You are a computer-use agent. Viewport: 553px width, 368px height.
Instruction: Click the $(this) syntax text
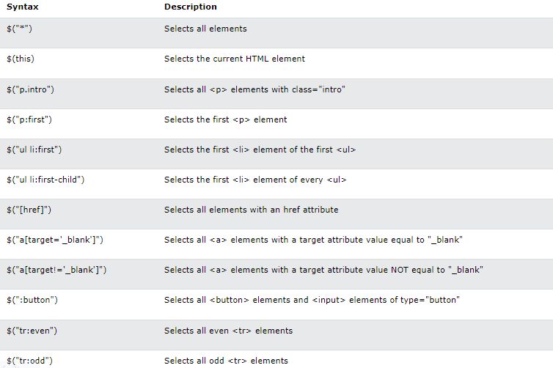tap(21, 59)
